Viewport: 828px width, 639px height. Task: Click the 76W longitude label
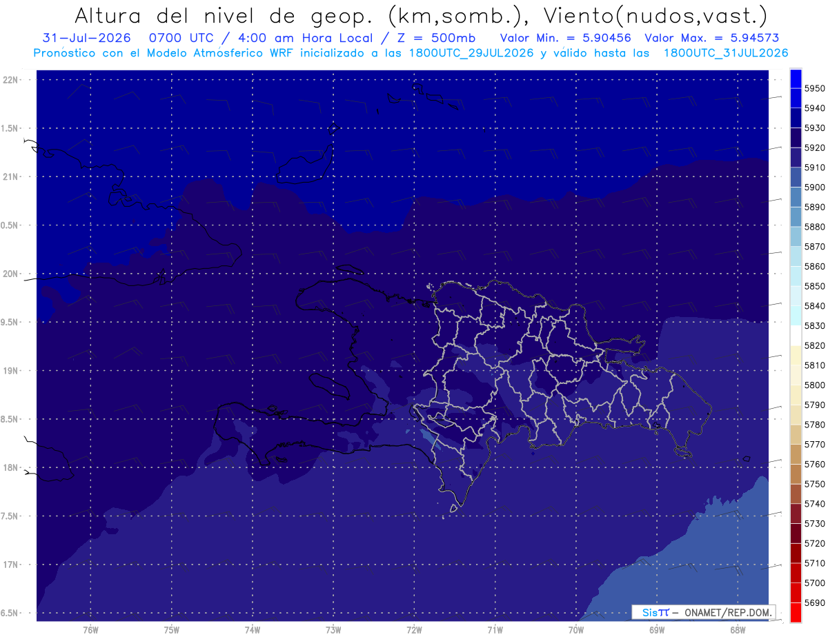coord(90,629)
